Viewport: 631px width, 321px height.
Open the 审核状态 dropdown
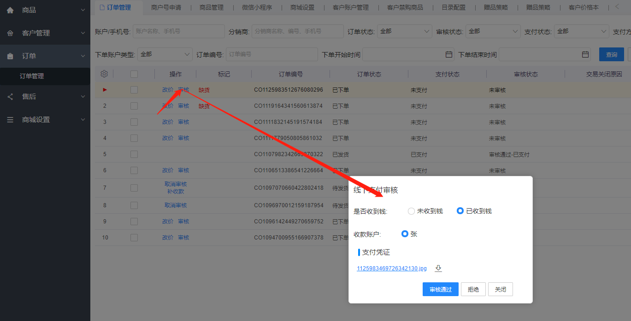(493, 31)
